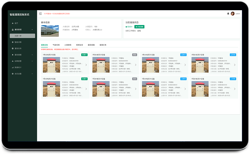250x154 pixels.
Task: Switch to the 灌溉任务 tab above device cards
Action: pyautogui.click(x=103, y=45)
